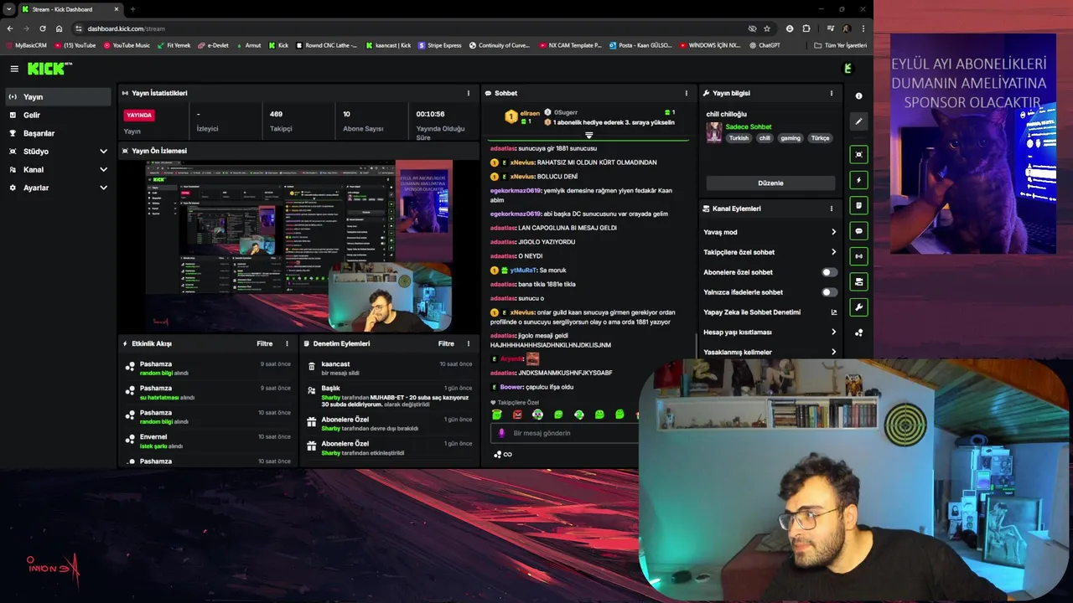Open Sohbet panel three-dot menu
Viewport: 1073px width, 603px height.
click(x=686, y=93)
